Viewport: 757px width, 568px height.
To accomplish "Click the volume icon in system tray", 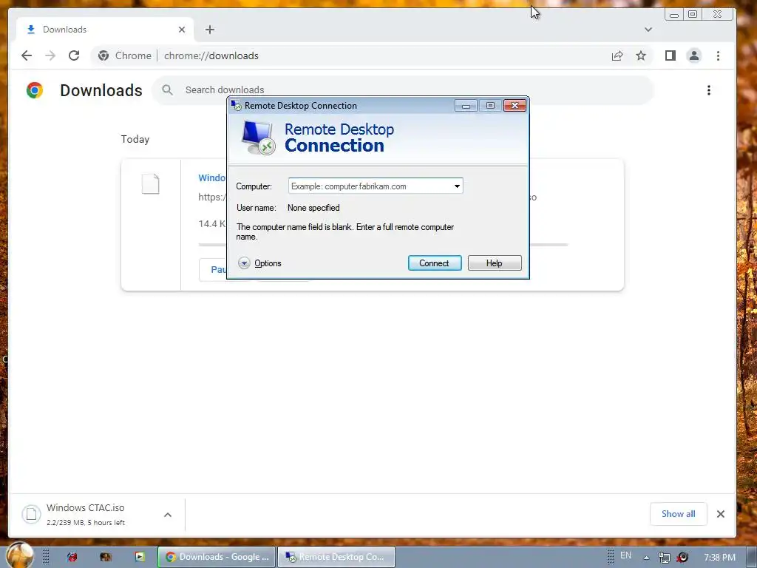I will pyautogui.click(x=682, y=558).
